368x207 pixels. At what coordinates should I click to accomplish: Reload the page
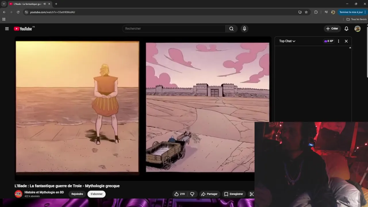(x=18, y=12)
